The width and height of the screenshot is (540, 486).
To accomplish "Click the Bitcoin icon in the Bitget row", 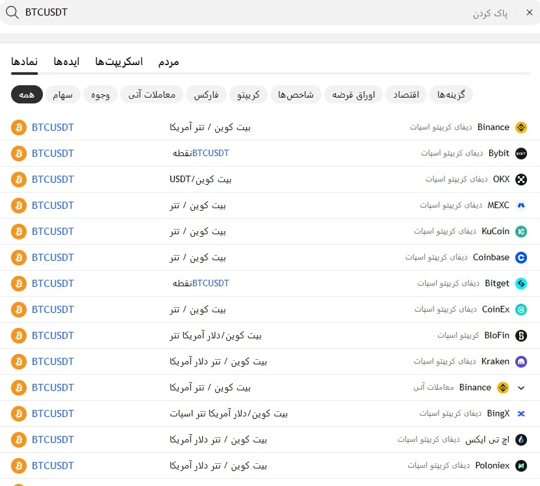I will click(19, 284).
